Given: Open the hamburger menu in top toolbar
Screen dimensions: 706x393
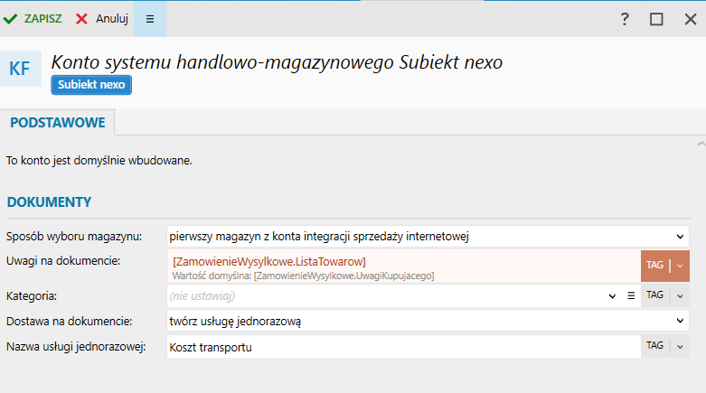Looking at the screenshot, I should pos(150,19).
